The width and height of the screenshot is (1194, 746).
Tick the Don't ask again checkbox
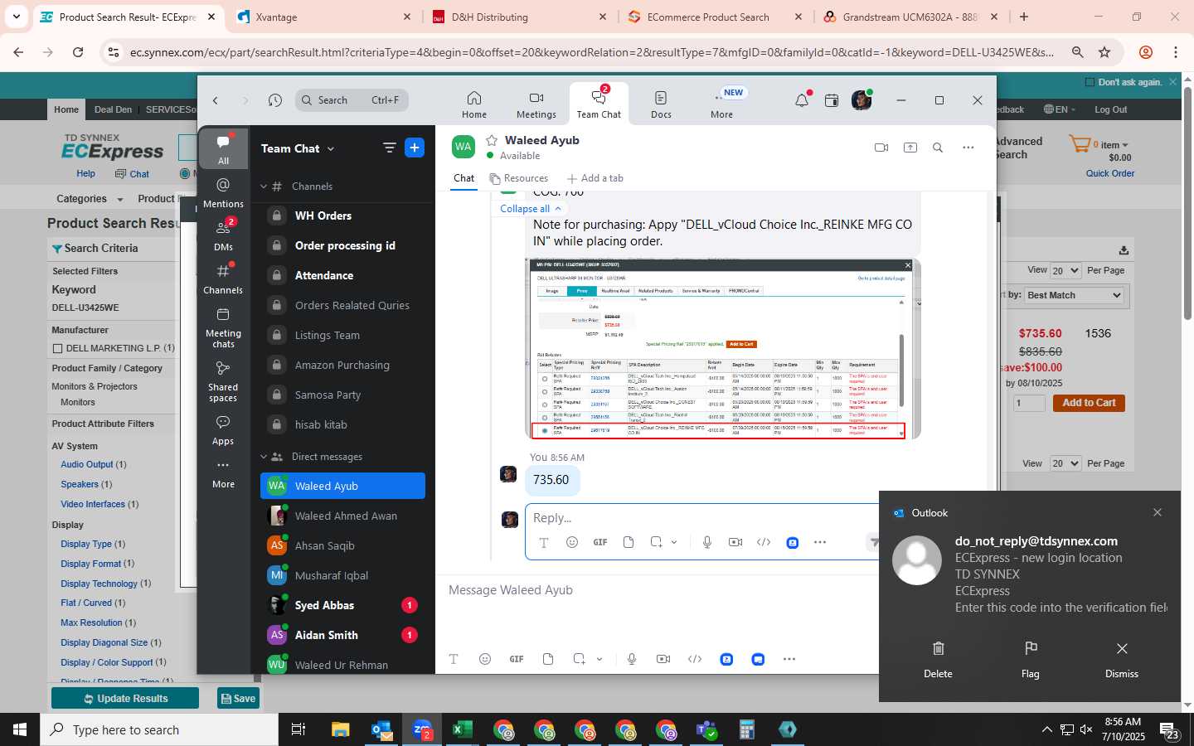tap(1090, 82)
